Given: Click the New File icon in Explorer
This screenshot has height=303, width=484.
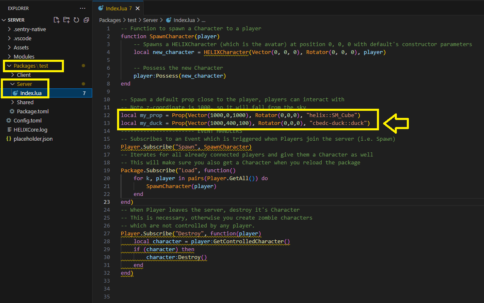Looking at the screenshot, I should pos(57,20).
